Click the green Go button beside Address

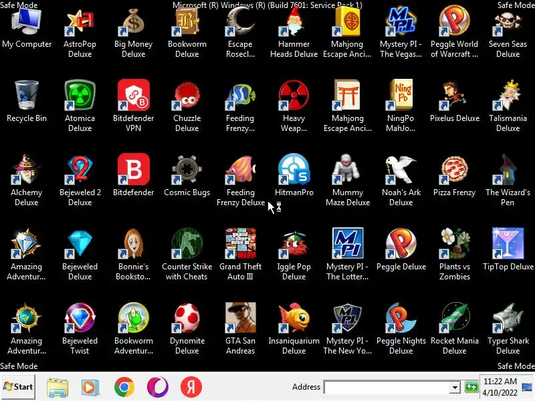[x=471, y=387]
